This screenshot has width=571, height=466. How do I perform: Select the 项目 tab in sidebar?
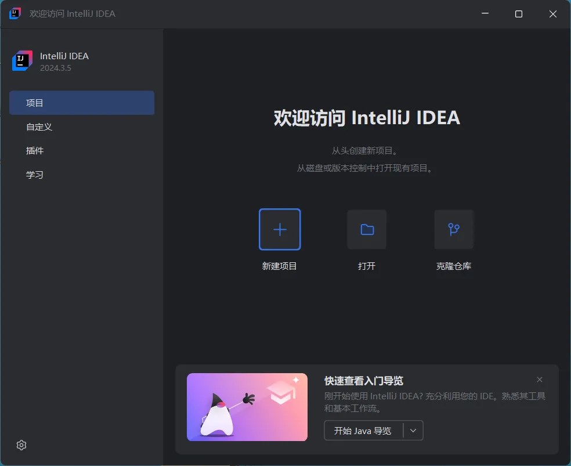tap(82, 103)
